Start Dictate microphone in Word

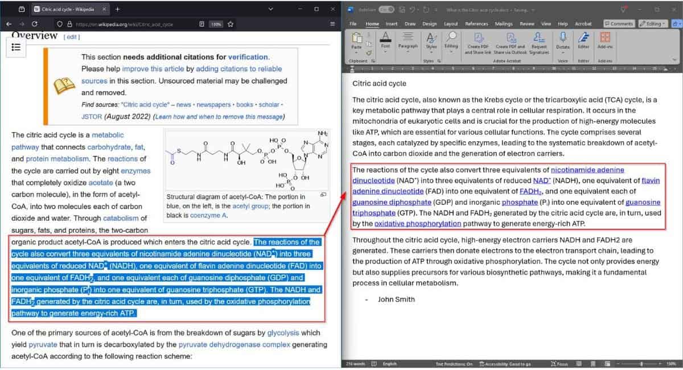click(x=563, y=37)
